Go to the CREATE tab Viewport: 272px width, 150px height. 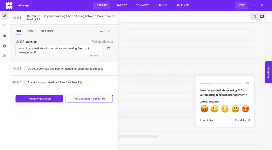coord(102,5)
